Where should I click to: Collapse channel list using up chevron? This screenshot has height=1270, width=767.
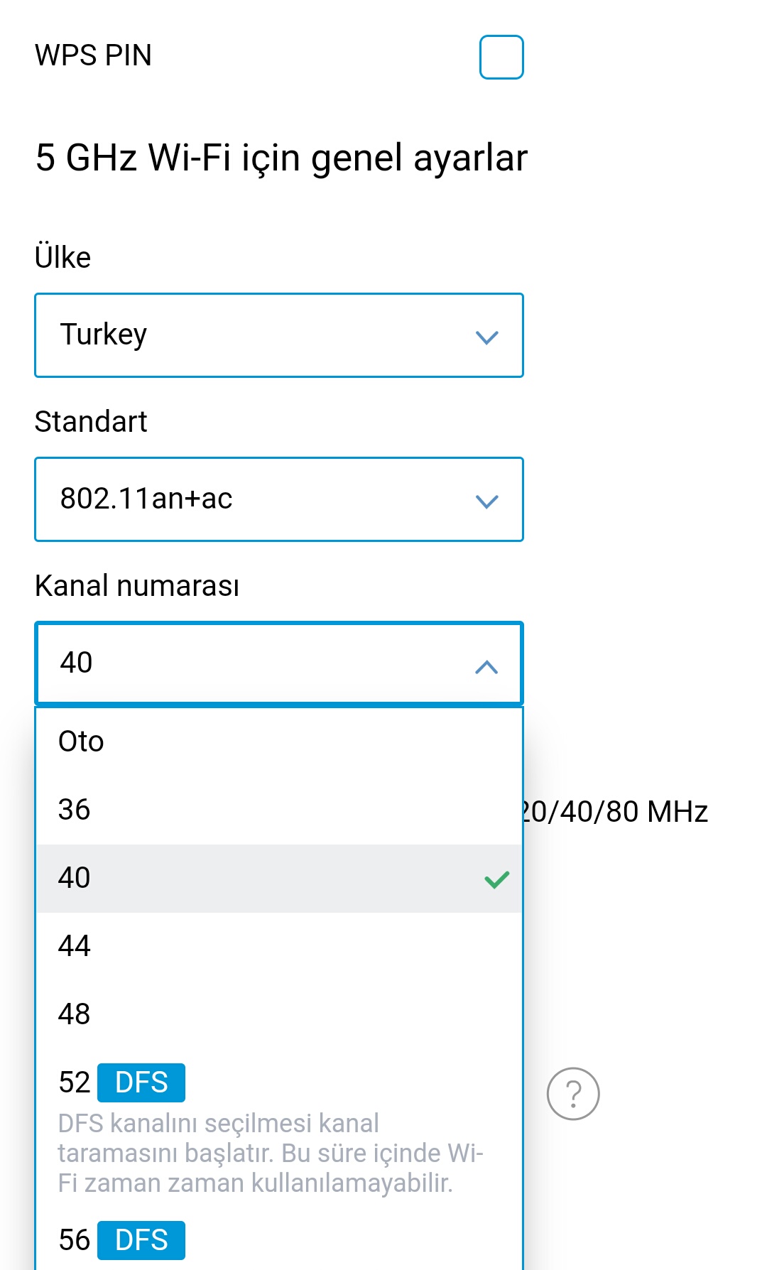[x=486, y=667]
